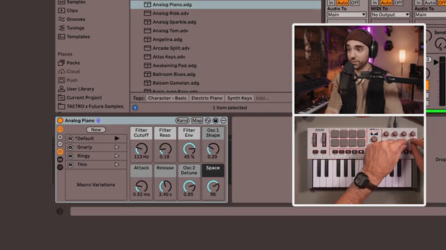The height and width of the screenshot is (250, 446).
Task: Open Push under Places
Action: [x=72, y=81]
